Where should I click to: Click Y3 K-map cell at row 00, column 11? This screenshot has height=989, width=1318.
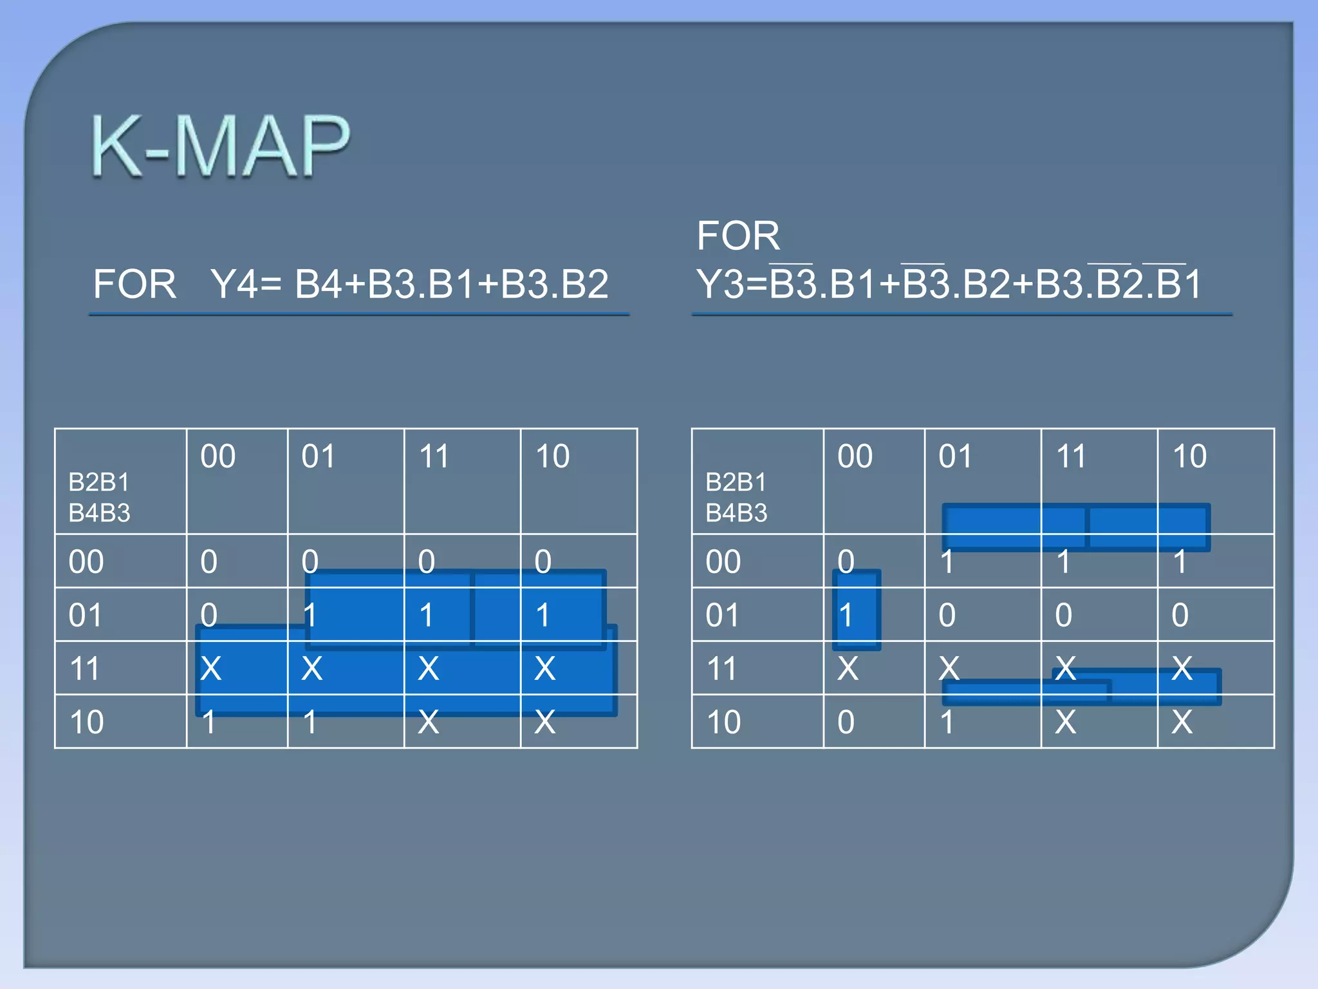[x=1099, y=561]
